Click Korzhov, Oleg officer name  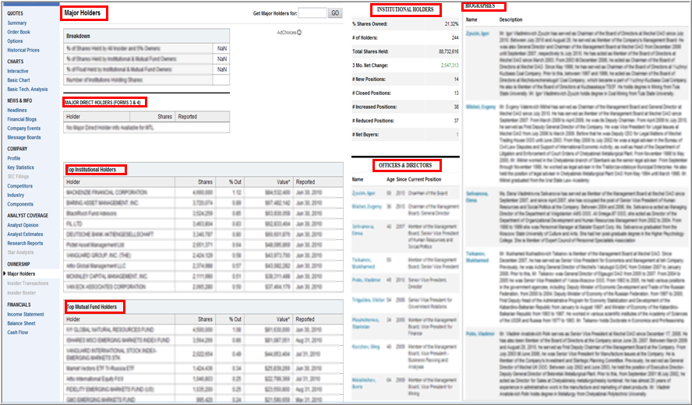click(365, 347)
